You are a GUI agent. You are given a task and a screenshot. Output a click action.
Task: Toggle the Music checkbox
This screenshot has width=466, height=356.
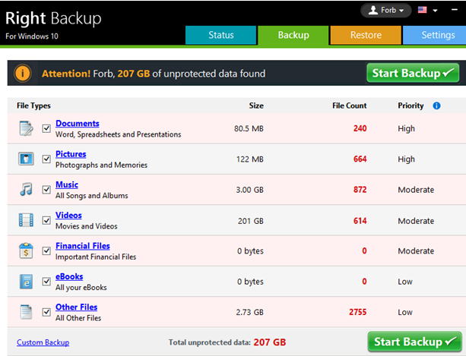click(x=46, y=190)
